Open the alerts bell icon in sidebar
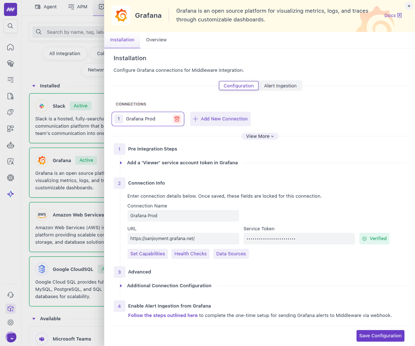Viewport: 415px width, 346px height. [x=11, y=112]
